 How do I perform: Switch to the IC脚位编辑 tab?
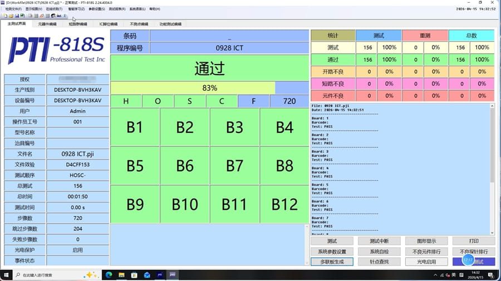(x=109, y=24)
